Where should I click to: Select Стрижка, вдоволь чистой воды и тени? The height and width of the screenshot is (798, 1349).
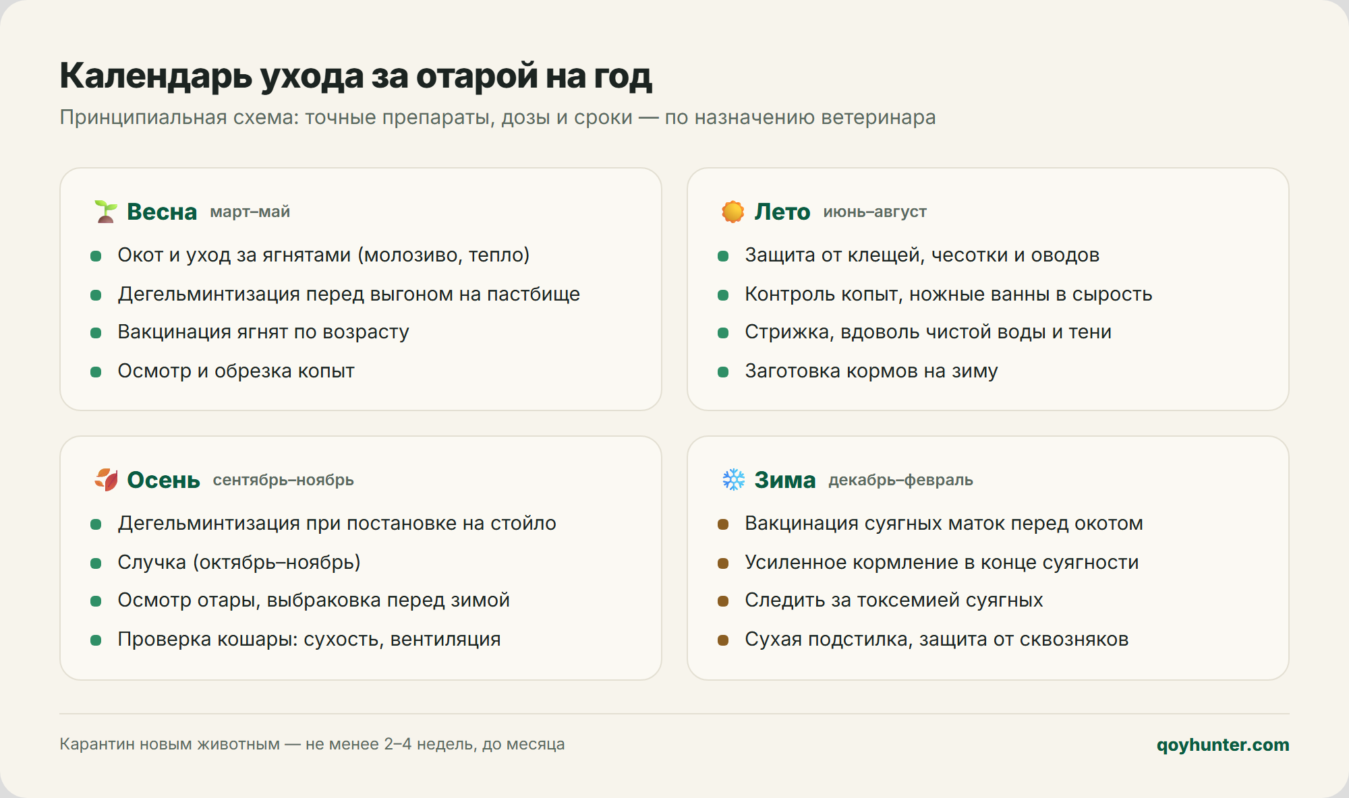coord(928,332)
